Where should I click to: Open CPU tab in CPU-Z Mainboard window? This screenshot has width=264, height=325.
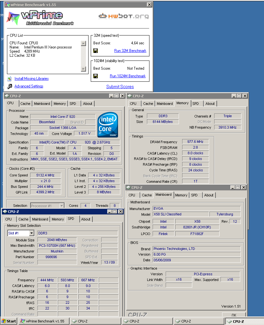[132, 195]
